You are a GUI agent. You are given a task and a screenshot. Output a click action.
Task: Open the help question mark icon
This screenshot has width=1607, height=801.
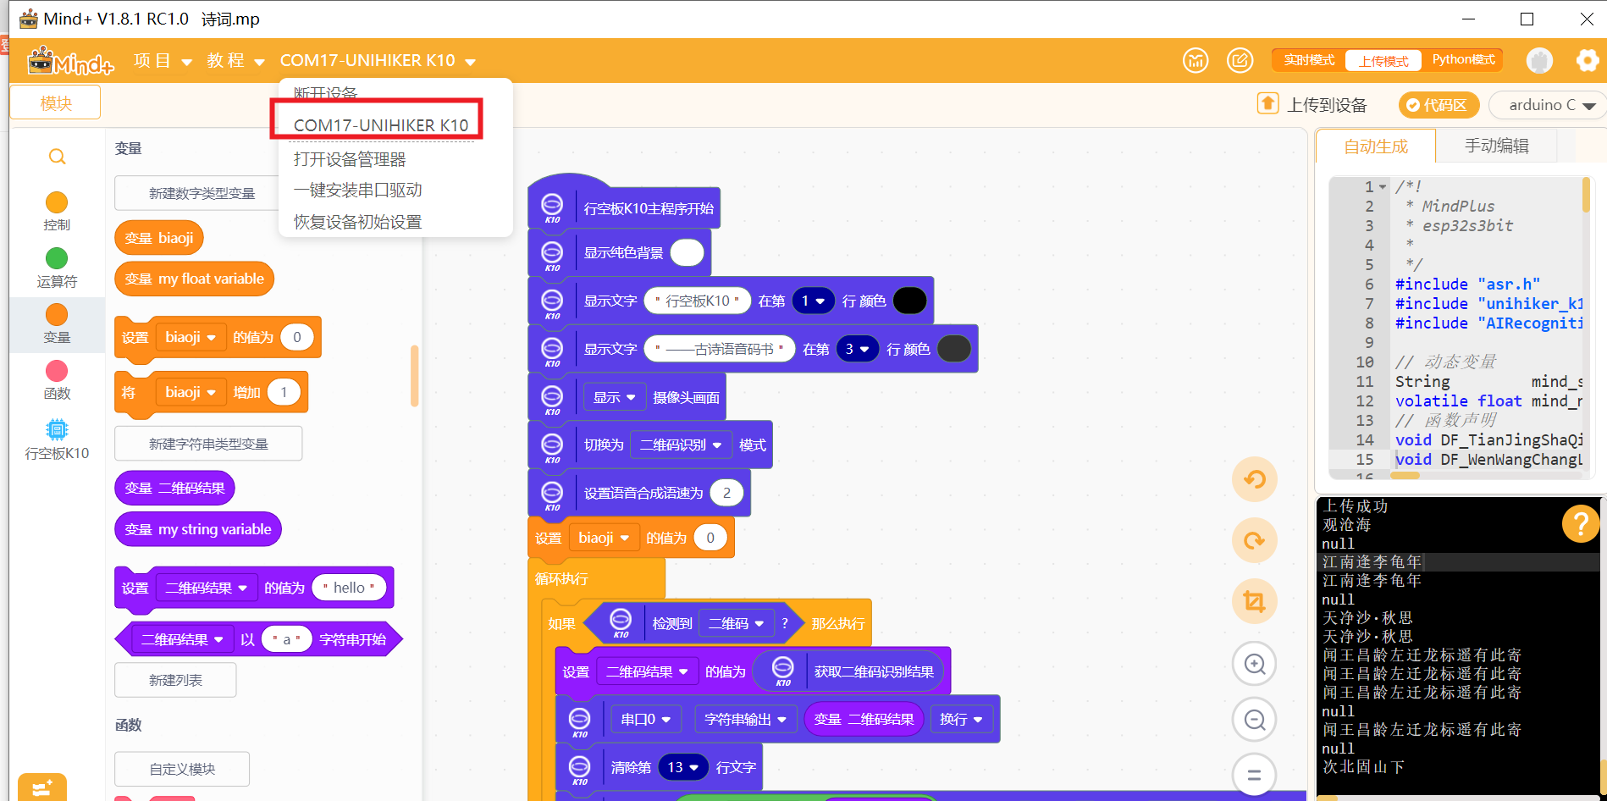click(x=1580, y=524)
